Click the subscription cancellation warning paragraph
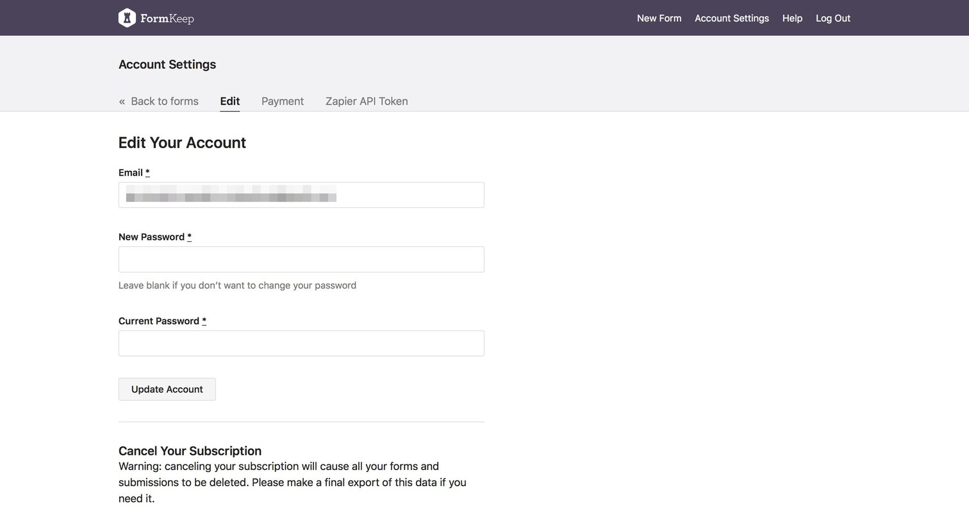Image resolution: width=969 pixels, height=522 pixels. [x=293, y=482]
